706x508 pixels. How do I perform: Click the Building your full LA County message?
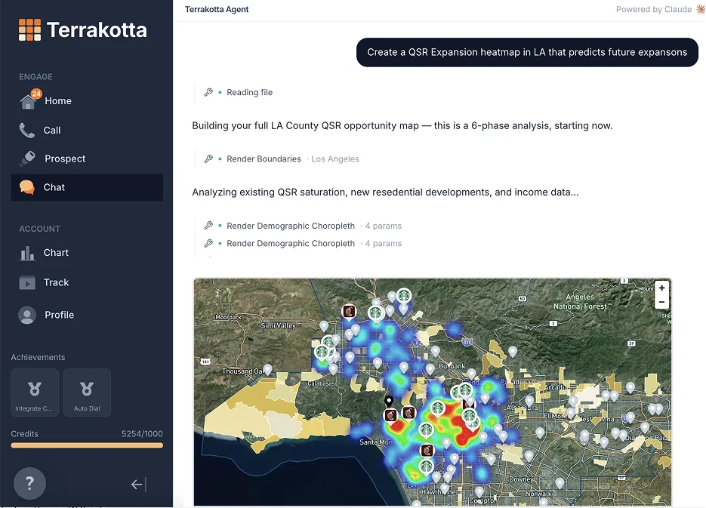402,125
